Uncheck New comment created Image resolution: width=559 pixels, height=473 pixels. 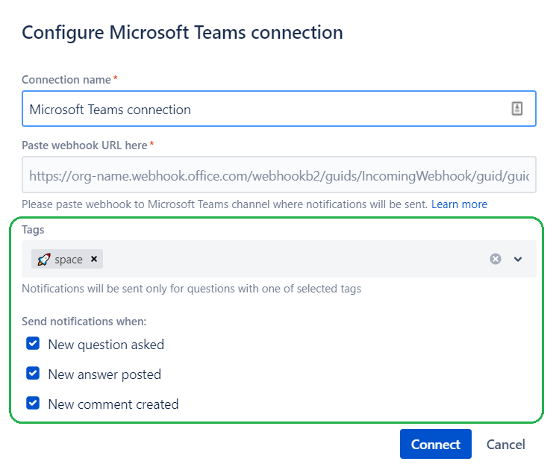pos(33,403)
